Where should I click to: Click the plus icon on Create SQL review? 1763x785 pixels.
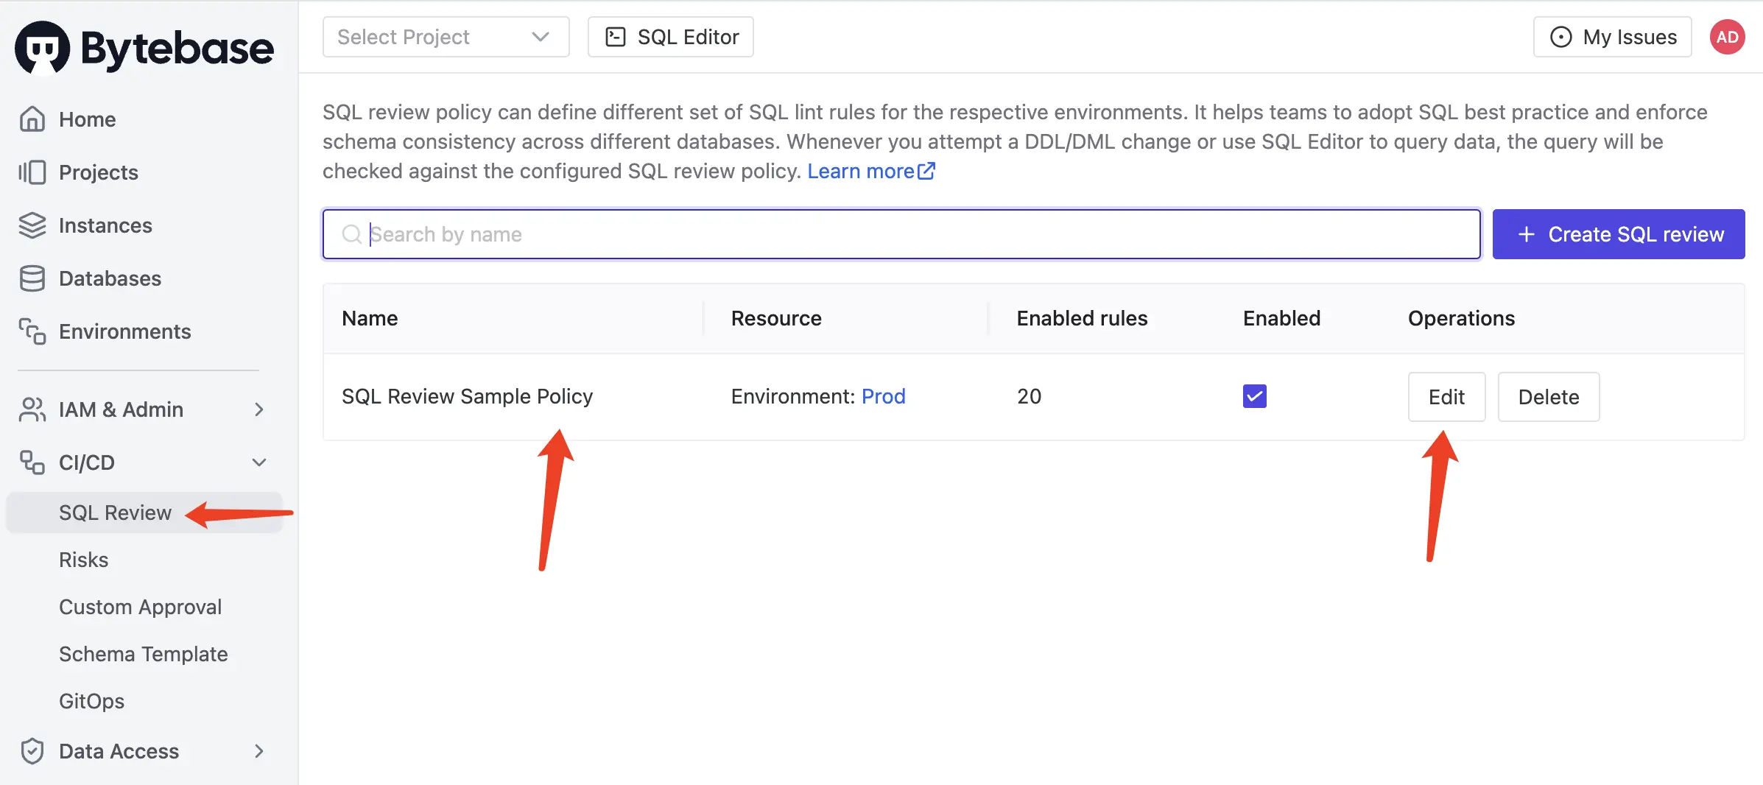[1527, 234]
